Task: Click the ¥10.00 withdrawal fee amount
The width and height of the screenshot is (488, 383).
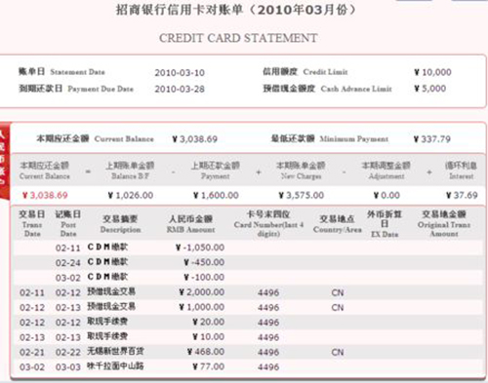Action: (208, 337)
